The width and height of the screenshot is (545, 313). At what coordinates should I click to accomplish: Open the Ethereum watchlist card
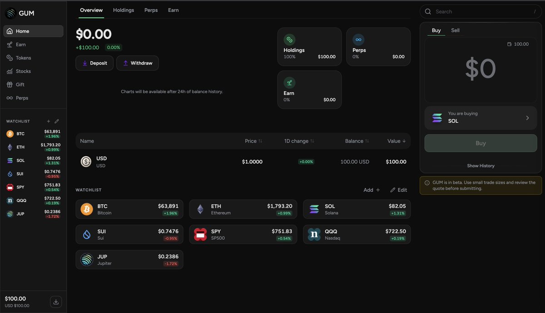pyautogui.click(x=243, y=209)
